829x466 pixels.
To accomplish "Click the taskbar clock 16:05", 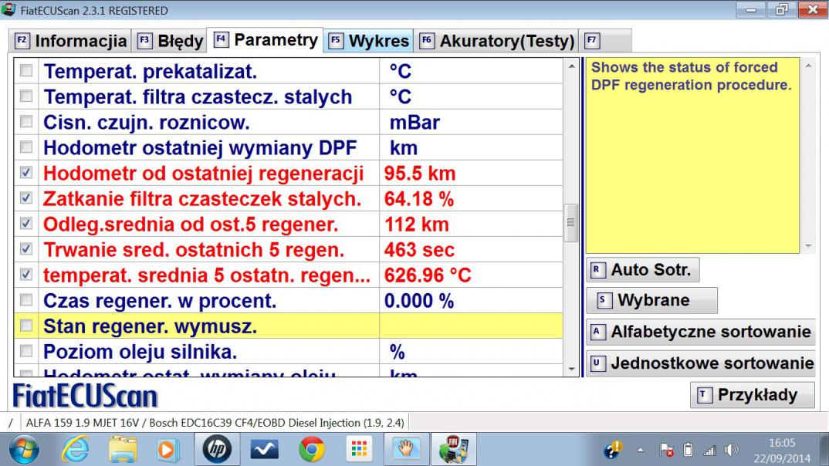I will [x=781, y=443].
